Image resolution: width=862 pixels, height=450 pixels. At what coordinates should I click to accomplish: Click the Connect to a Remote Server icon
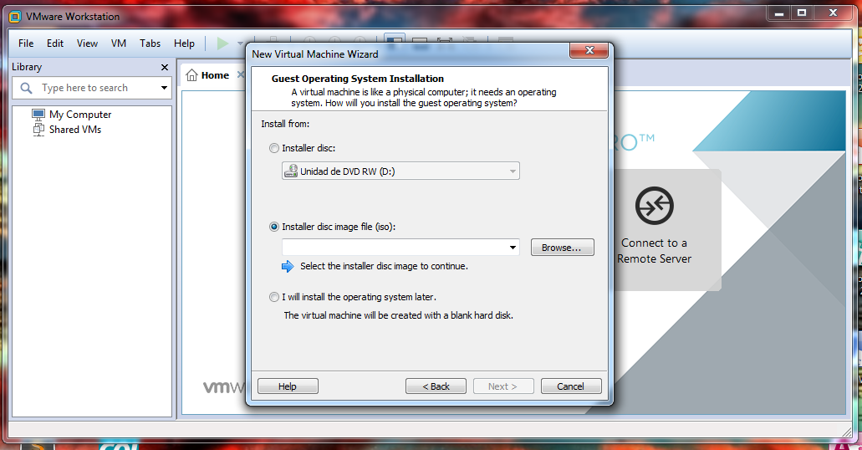pyautogui.click(x=654, y=206)
